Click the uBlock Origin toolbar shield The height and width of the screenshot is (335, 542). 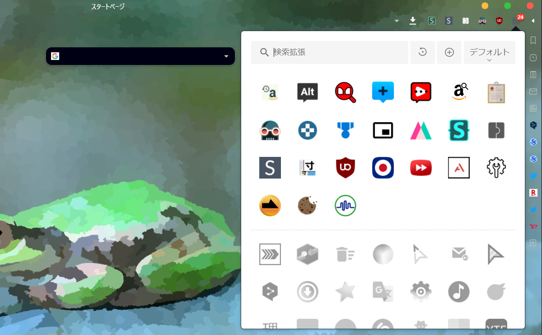499,21
